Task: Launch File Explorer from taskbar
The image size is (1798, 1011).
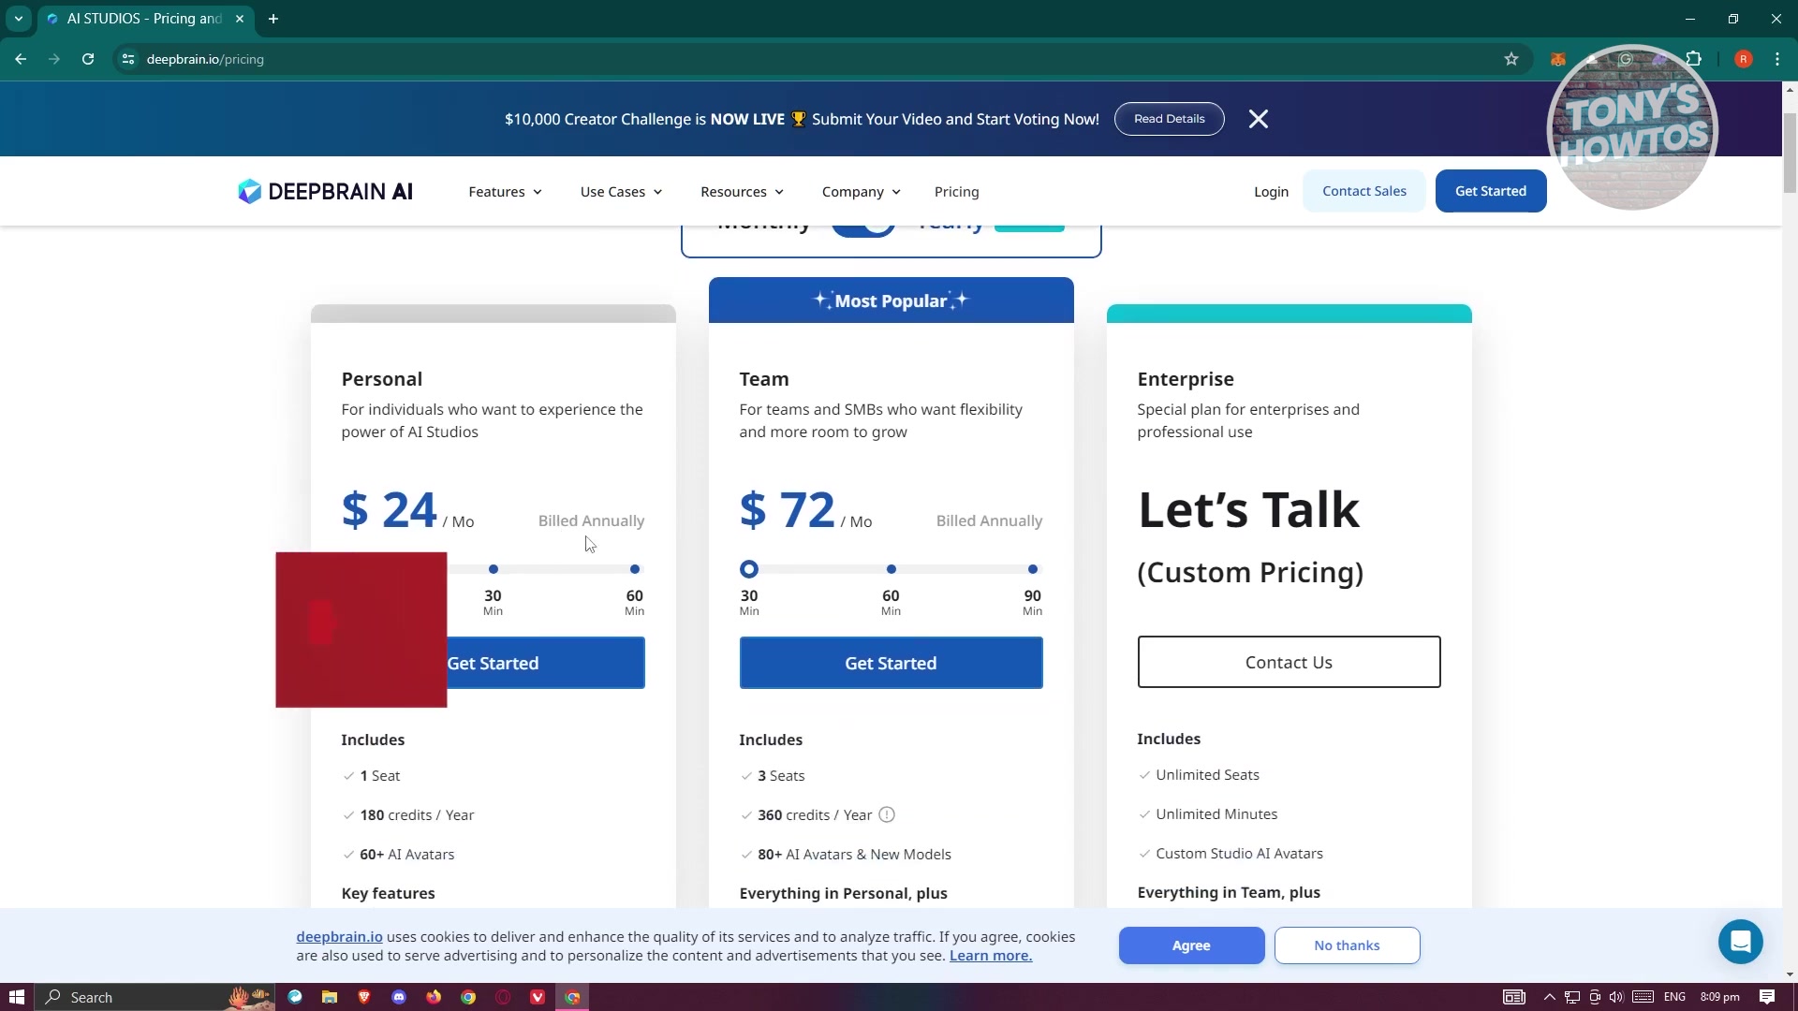Action: click(x=330, y=997)
